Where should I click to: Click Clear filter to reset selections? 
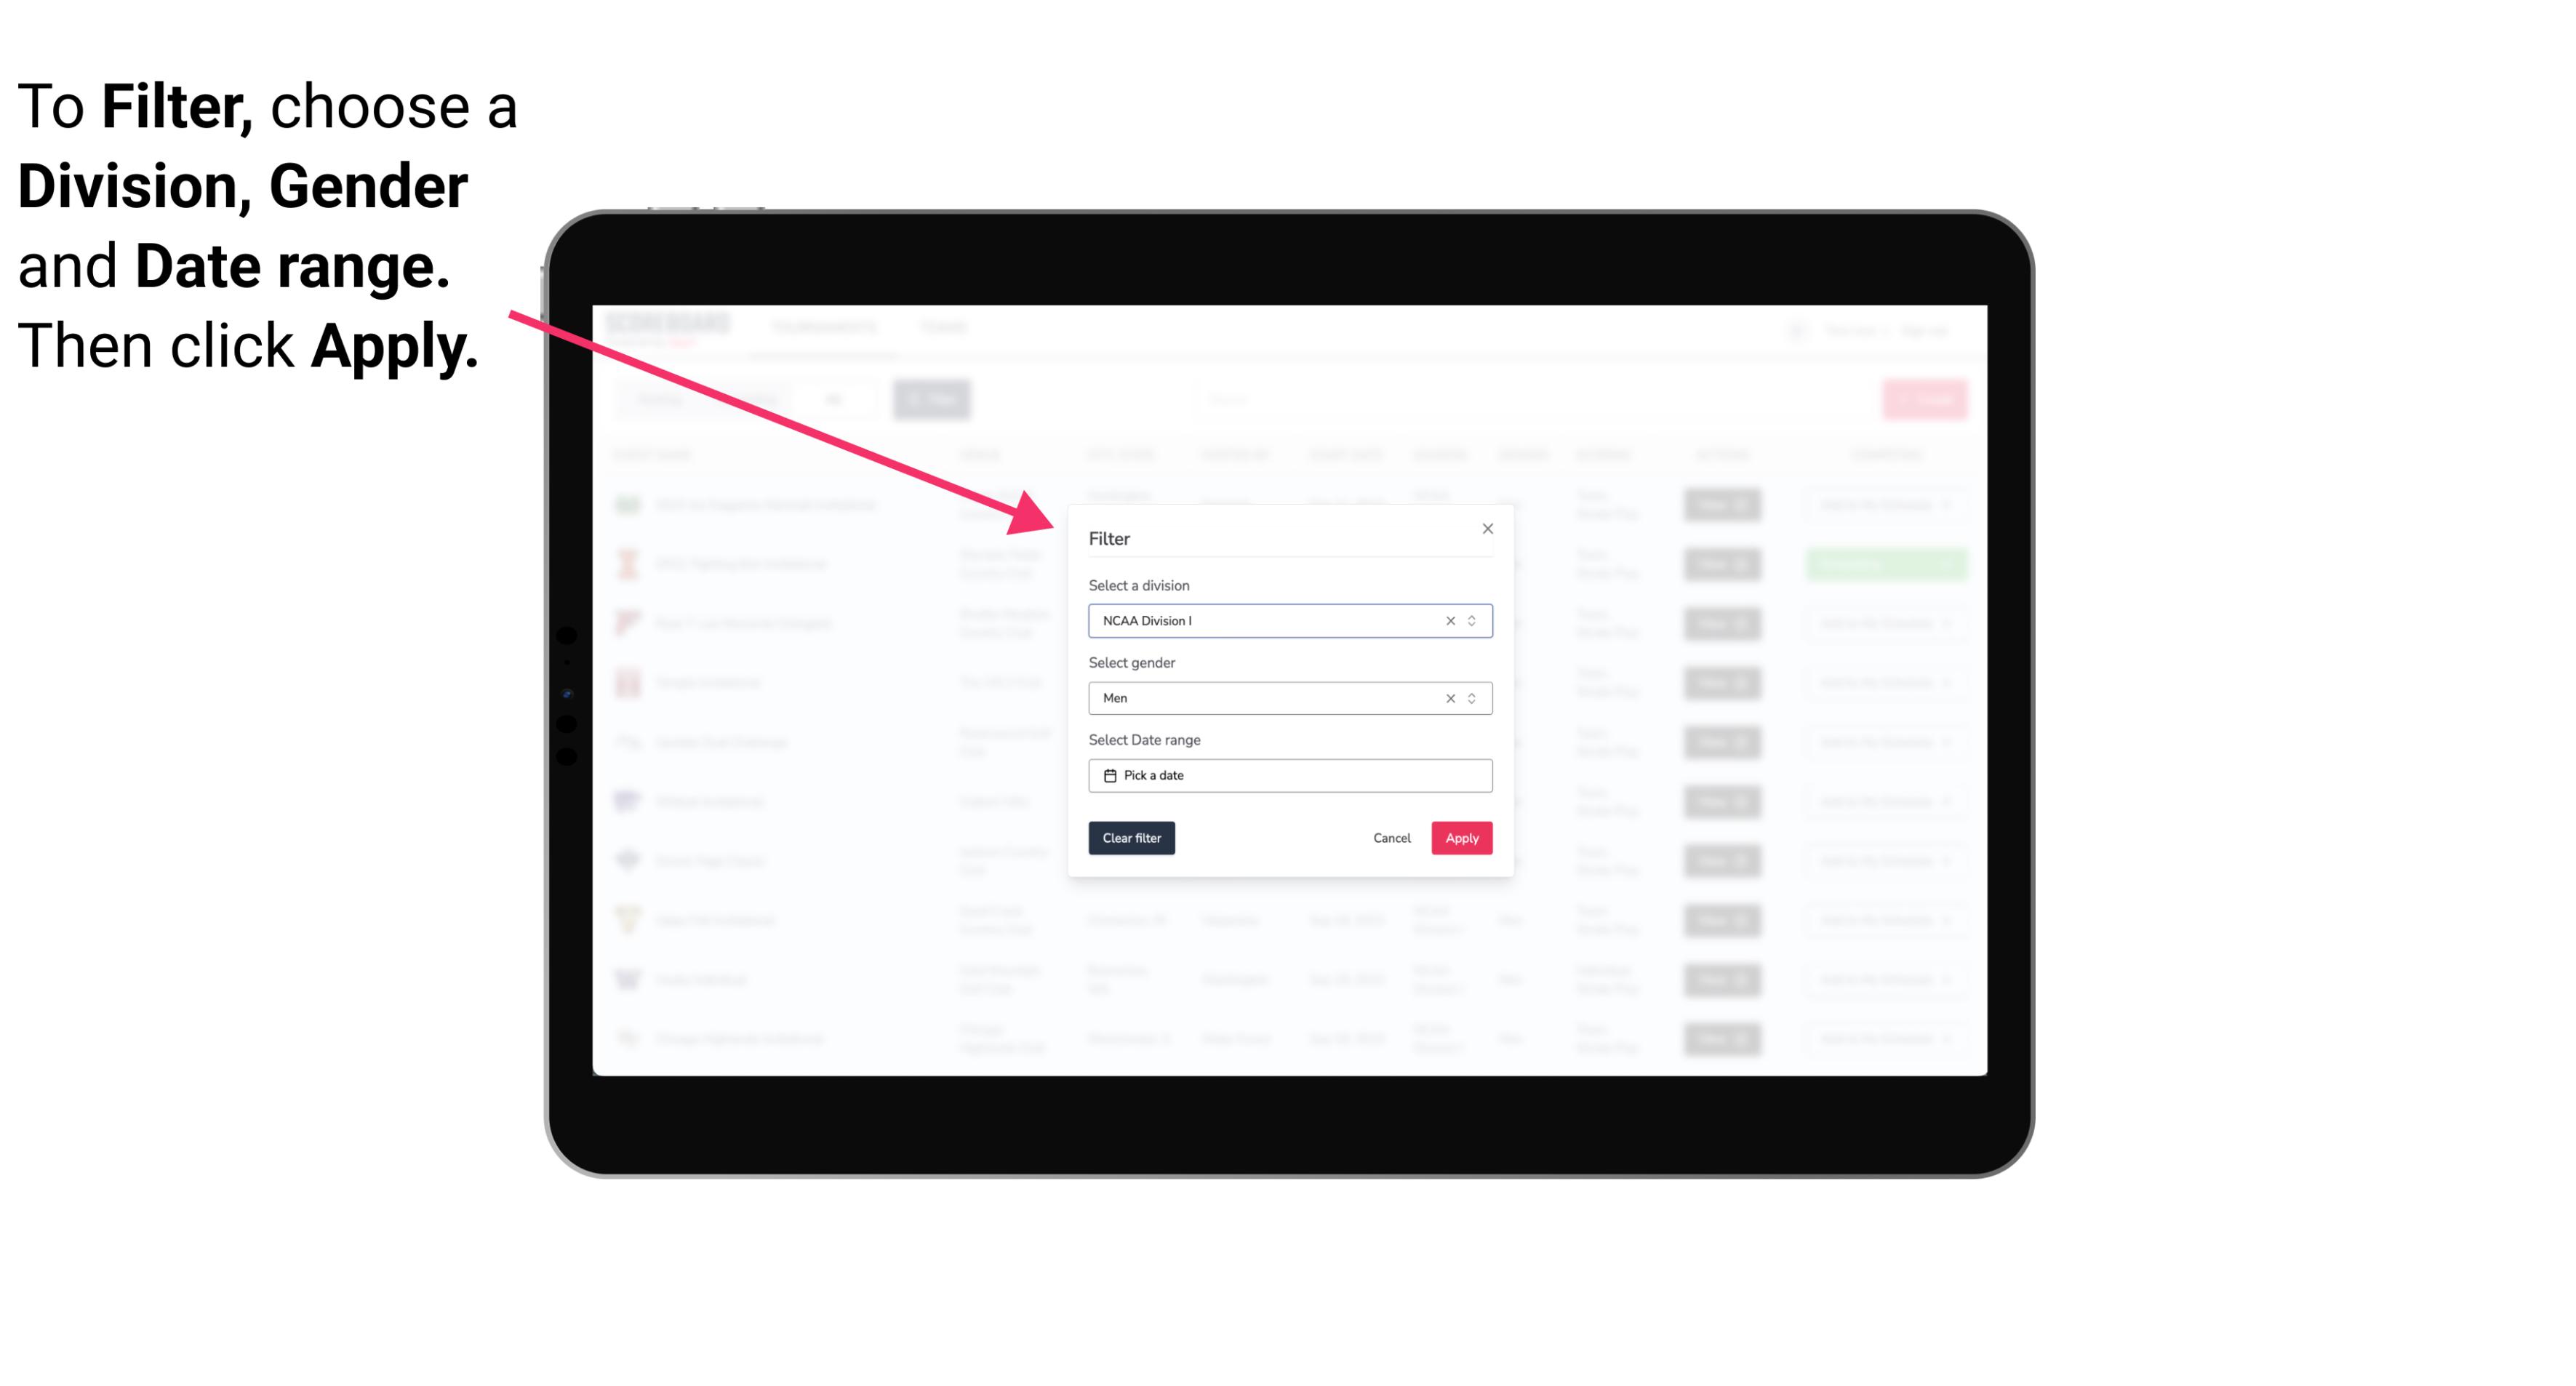[1132, 838]
